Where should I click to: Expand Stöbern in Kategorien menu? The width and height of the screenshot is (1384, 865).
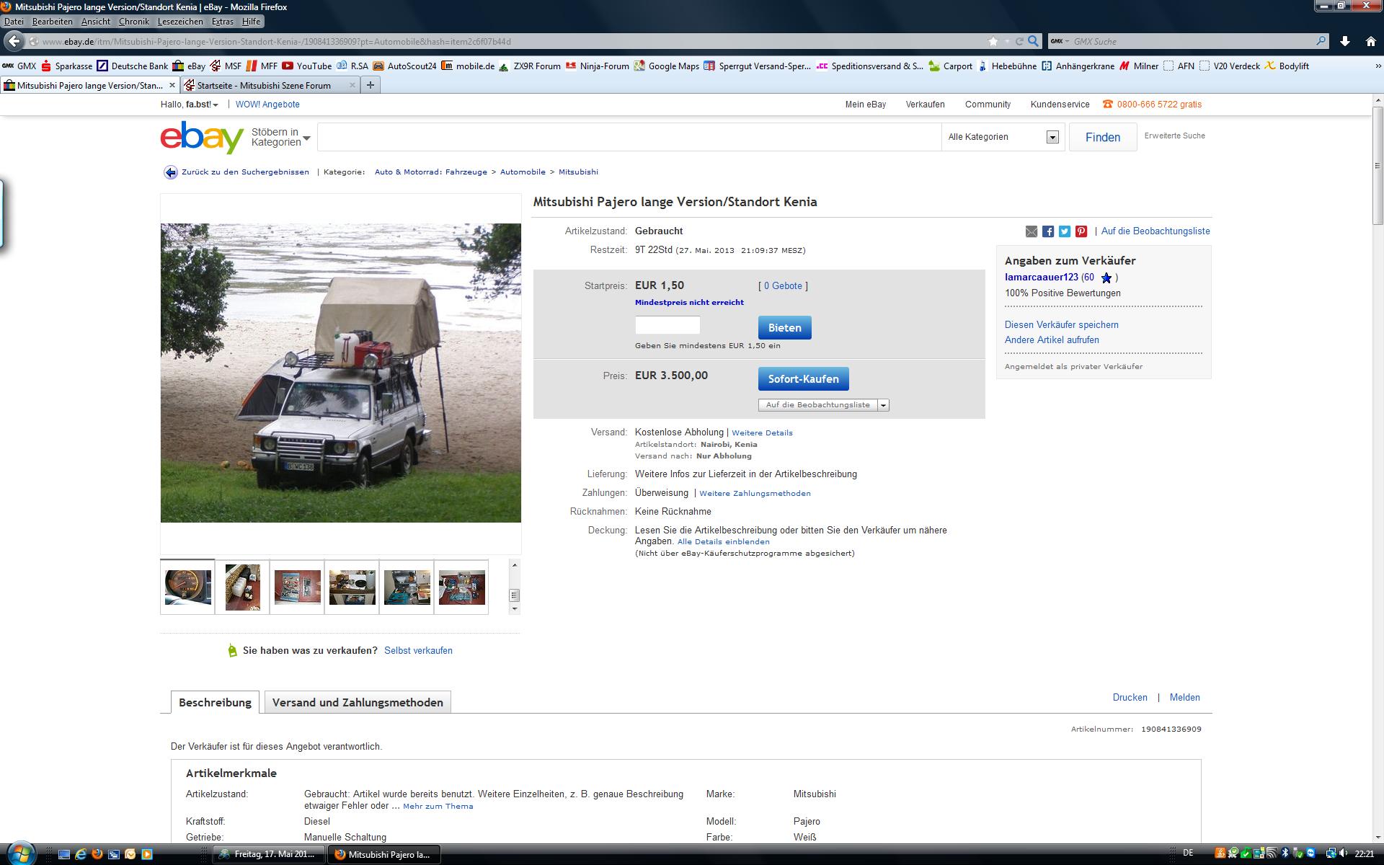click(280, 137)
